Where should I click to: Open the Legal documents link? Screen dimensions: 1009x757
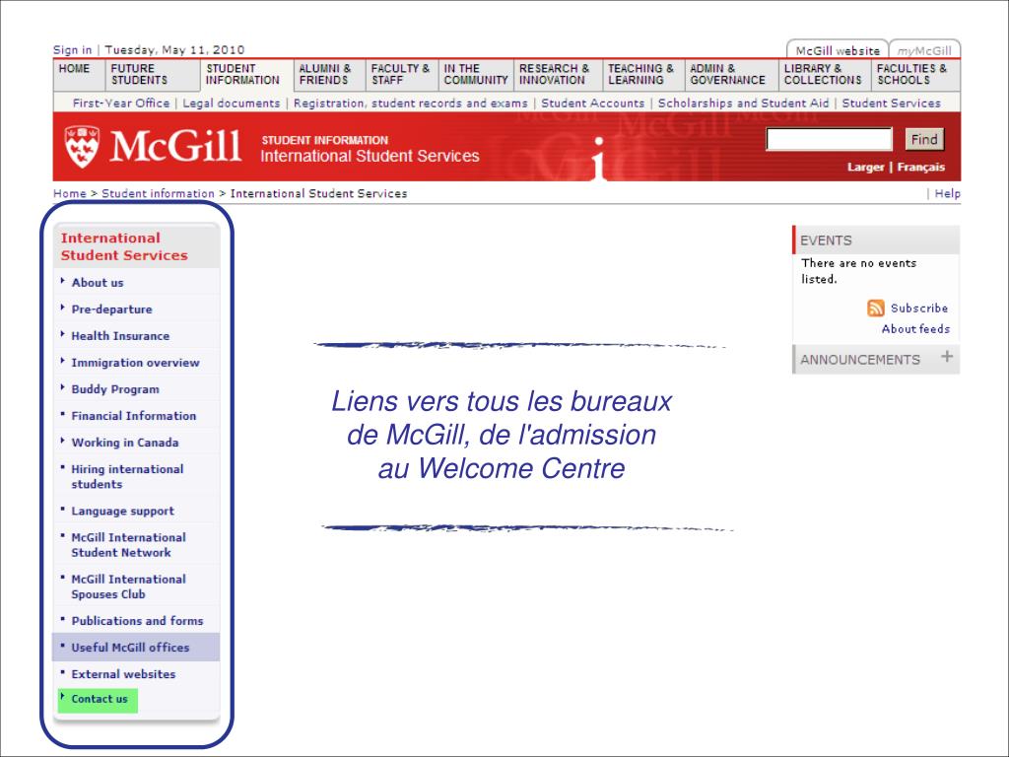(x=231, y=103)
